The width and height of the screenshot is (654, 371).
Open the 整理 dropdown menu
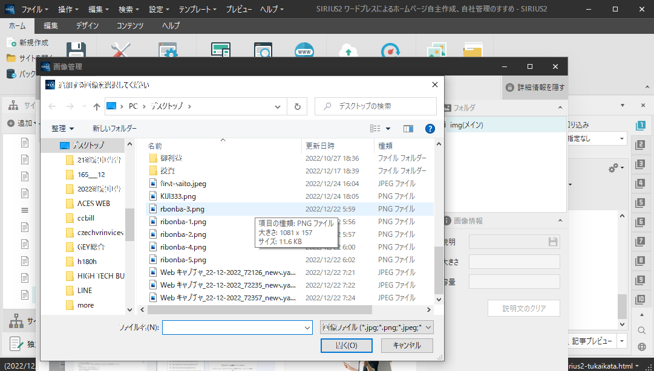coord(63,129)
